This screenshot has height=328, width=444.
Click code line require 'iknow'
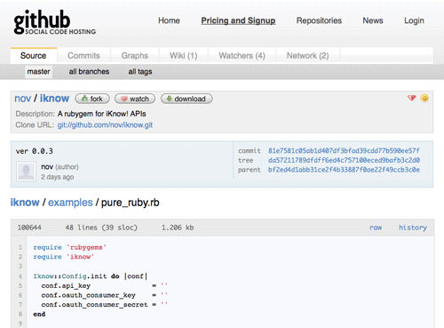tap(64, 257)
